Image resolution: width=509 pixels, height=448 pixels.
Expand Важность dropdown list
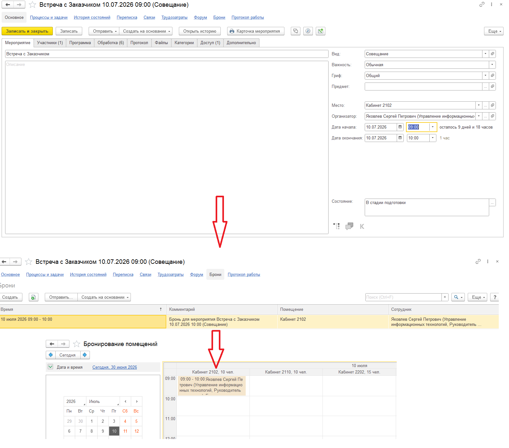coord(492,65)
